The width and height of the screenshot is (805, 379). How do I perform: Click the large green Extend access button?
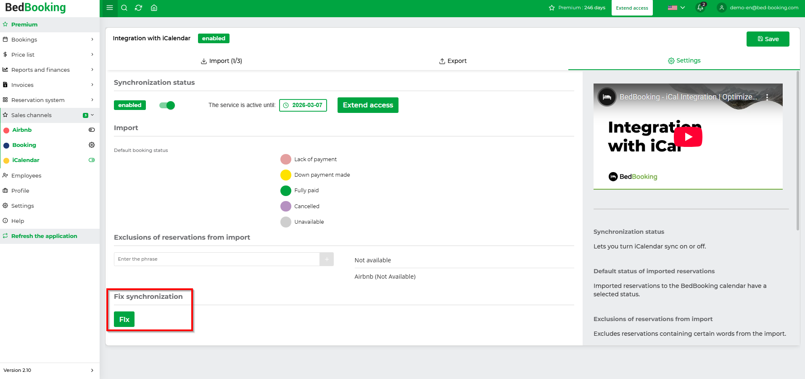tap(368, 105)
